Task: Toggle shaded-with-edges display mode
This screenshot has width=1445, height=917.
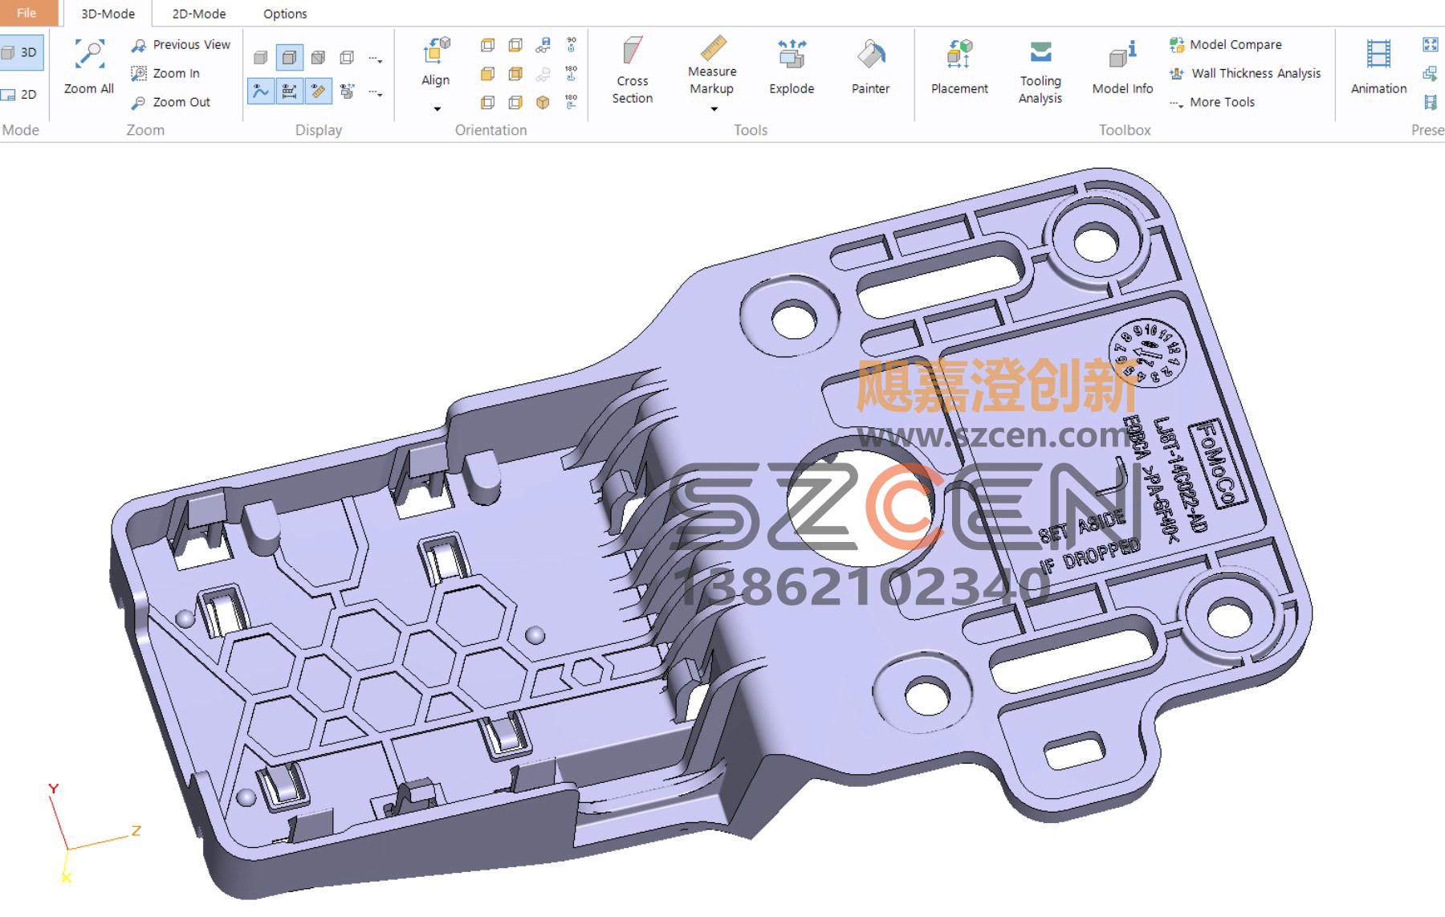Action: (289, 58)
